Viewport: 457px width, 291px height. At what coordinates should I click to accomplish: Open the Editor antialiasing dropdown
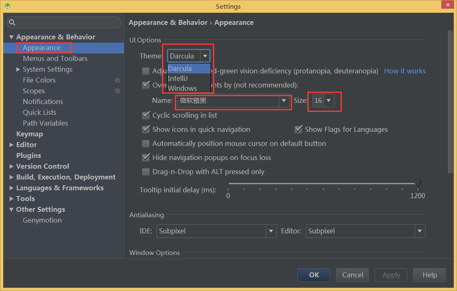click(420, 231)
